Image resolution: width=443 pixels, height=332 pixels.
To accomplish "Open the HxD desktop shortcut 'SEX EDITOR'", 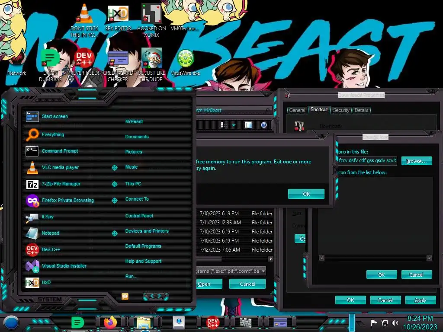I will coord(118,18).
